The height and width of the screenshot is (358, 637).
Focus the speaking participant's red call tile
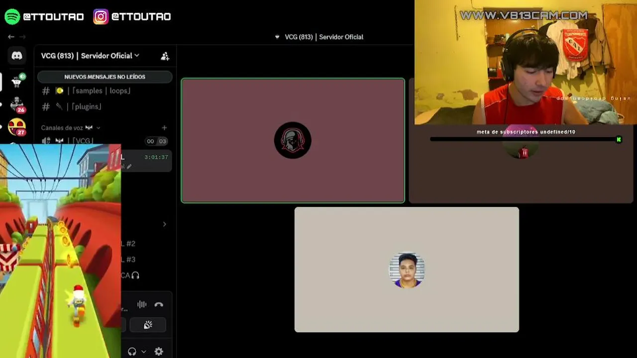(293, 140)
